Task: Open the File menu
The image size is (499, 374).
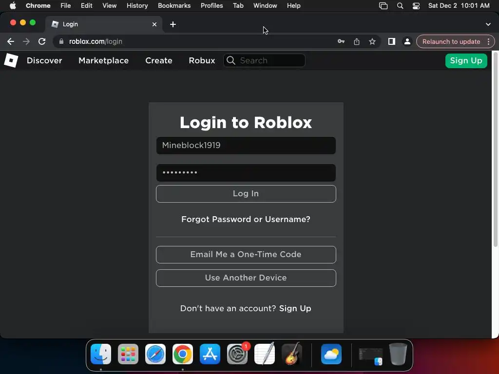Action: click(x=66, y=5)
